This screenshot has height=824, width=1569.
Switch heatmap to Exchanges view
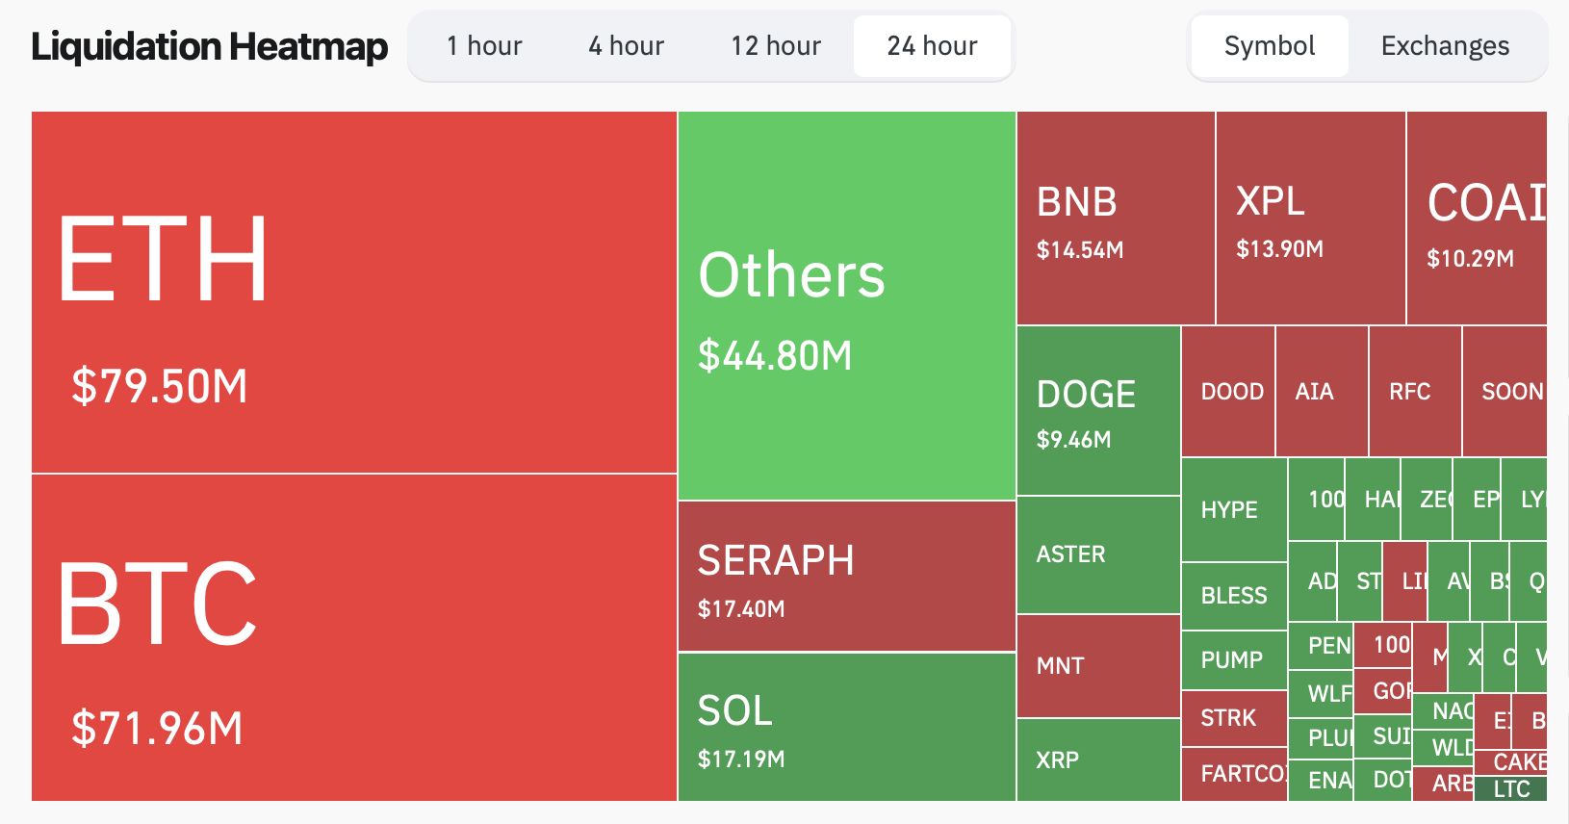pyautogui.click(x=1445, y=46)
